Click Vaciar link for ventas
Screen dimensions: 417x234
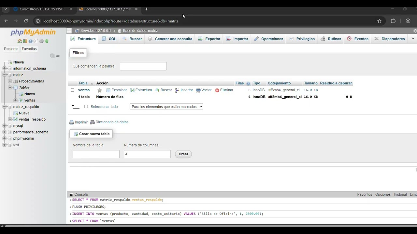click(204, 90)
